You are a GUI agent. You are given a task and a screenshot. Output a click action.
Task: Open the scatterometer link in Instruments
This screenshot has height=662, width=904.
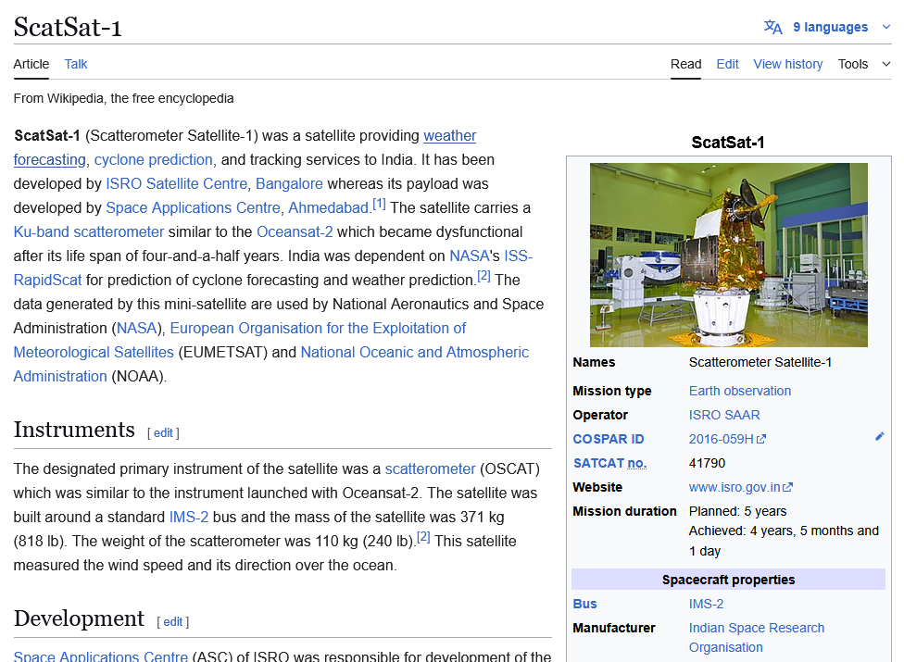point(430,469)
